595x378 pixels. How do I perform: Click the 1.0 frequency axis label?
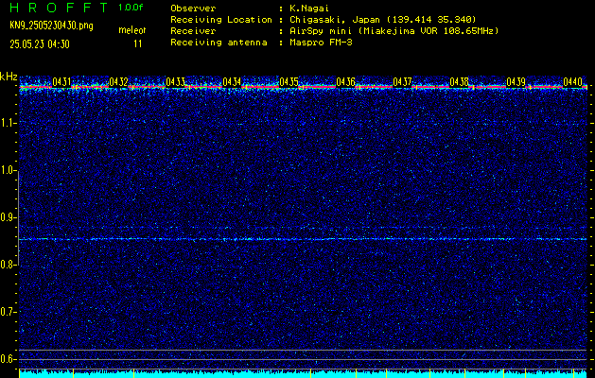9,170
